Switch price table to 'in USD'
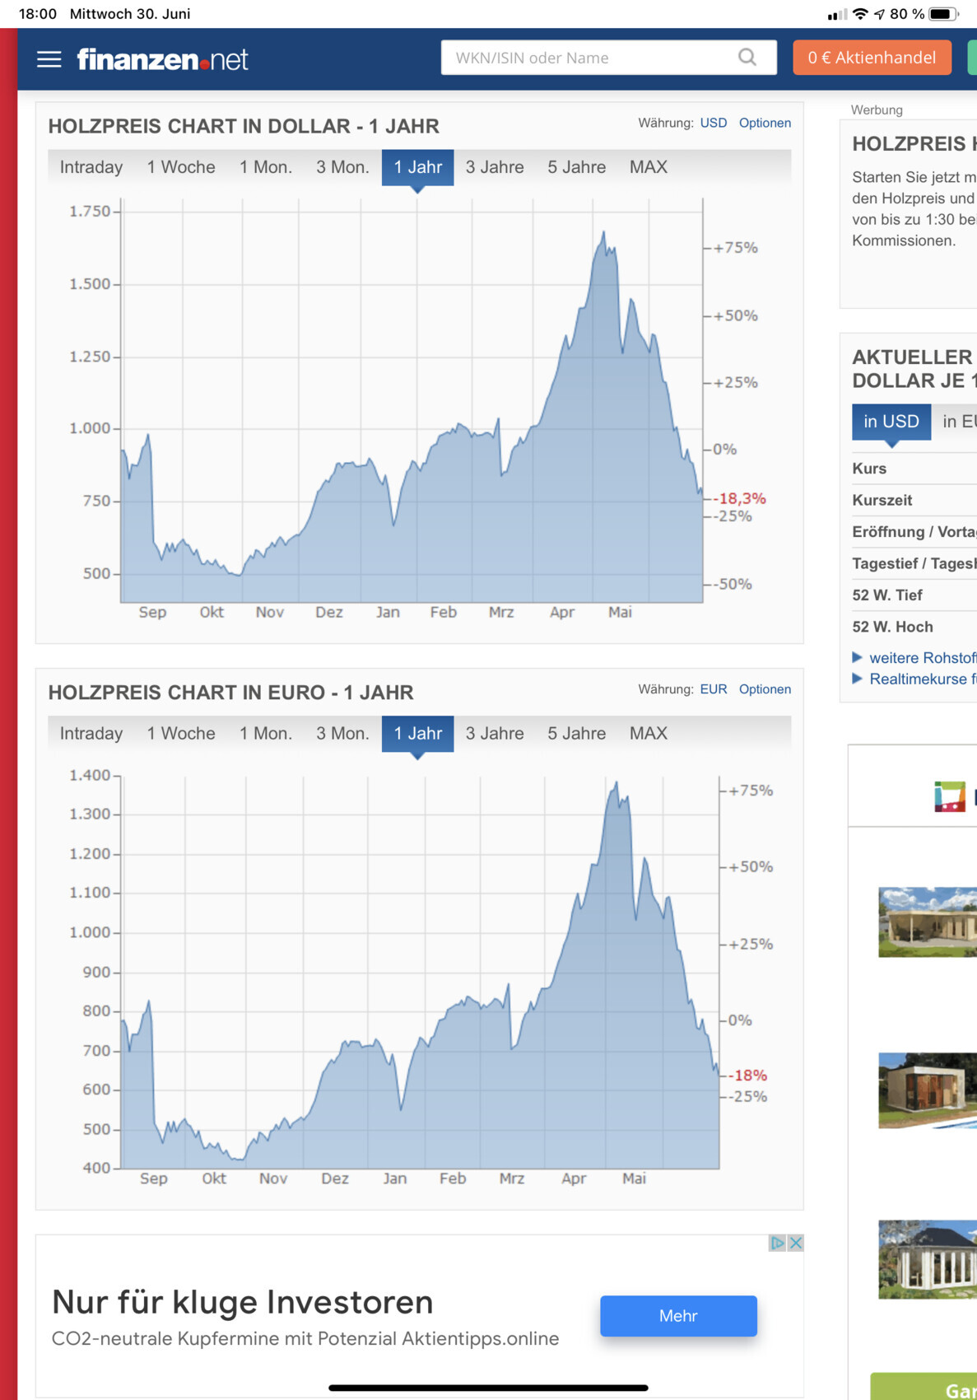 point(891,422)
